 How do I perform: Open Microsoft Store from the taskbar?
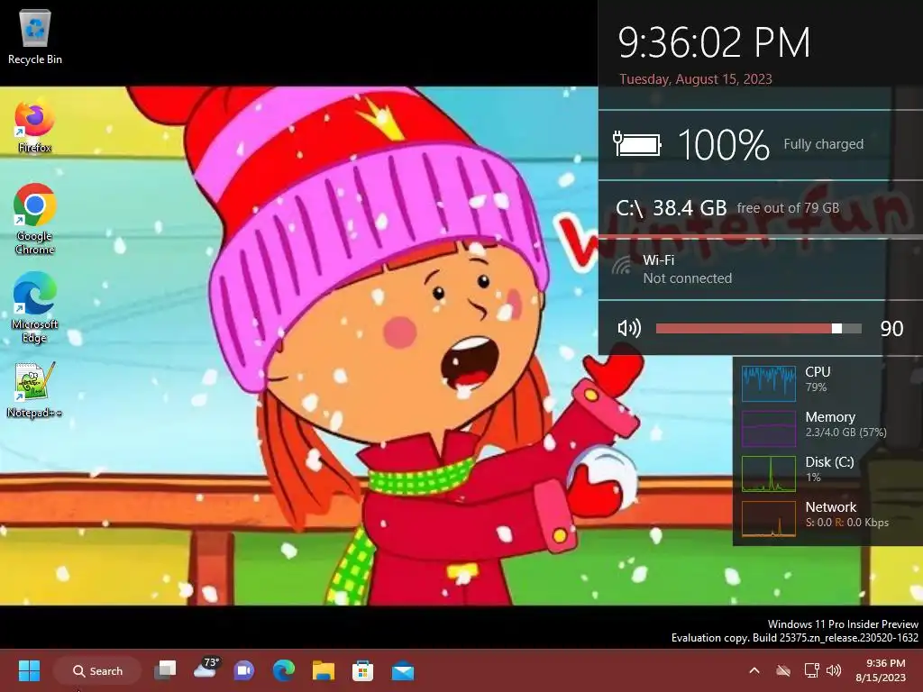pyautogui.click(x=362, y=670)
